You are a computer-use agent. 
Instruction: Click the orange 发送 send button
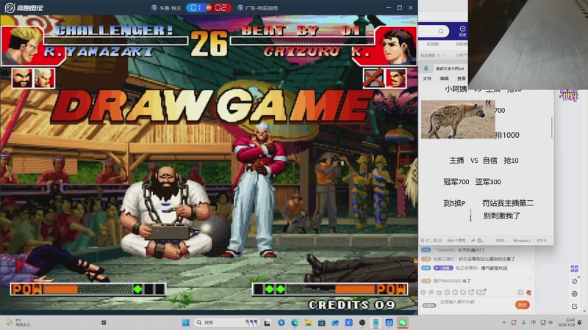coord(523,305)
